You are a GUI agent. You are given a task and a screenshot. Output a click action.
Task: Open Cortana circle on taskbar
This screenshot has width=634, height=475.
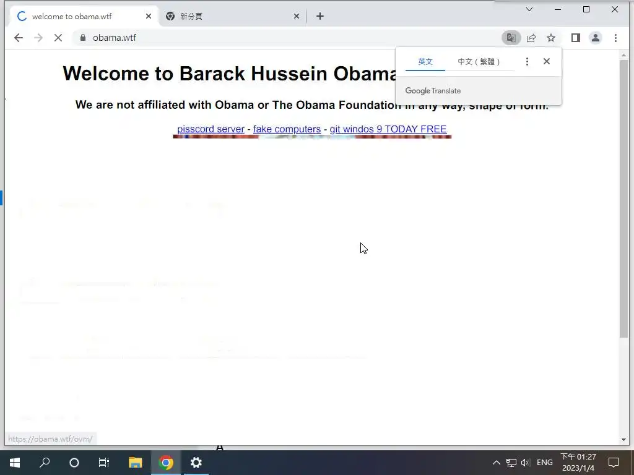coord(74,463)
